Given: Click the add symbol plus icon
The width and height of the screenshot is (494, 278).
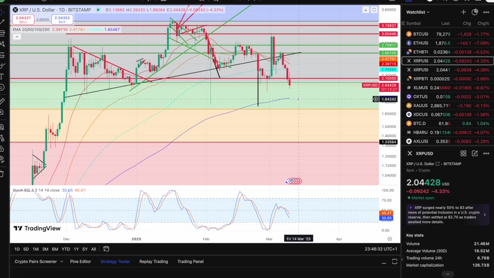Looking at the screenshot, I should click(x=463, y=12).
